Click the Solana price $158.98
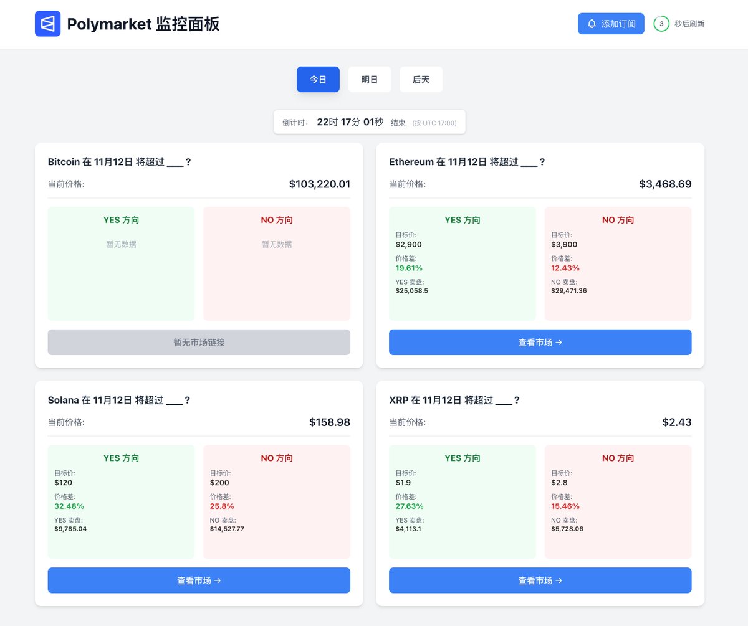Image resolution: width=748 pixels, height=626 pixels. pos(330,422)
